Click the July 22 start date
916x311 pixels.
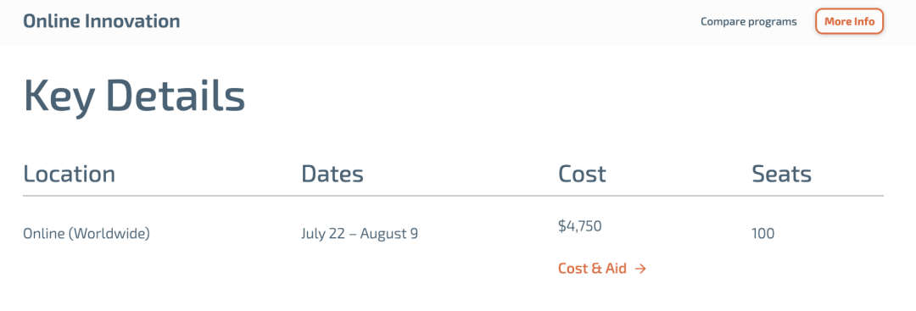point(322,234)
